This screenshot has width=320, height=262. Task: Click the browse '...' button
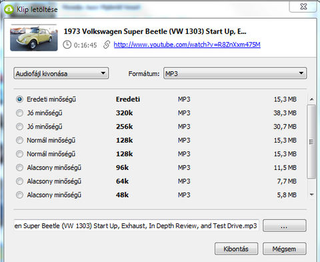tap(285, 226)
